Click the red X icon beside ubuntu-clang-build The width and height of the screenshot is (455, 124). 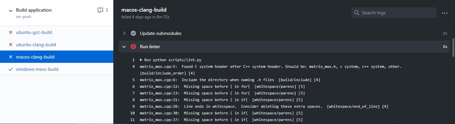click(11, 45)
